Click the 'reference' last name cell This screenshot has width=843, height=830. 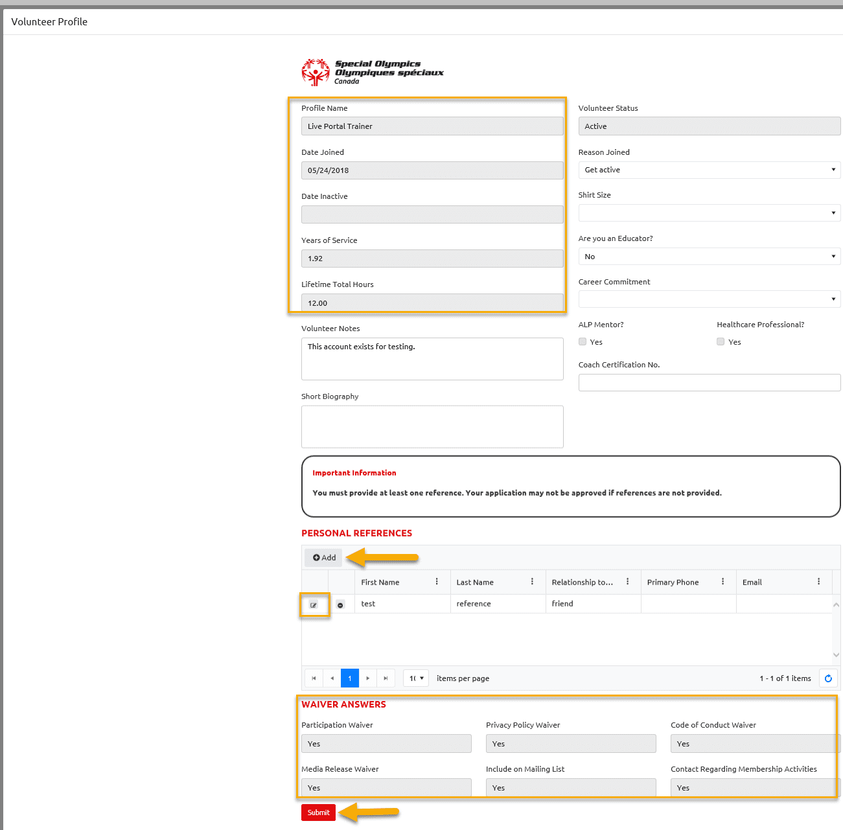498,604
